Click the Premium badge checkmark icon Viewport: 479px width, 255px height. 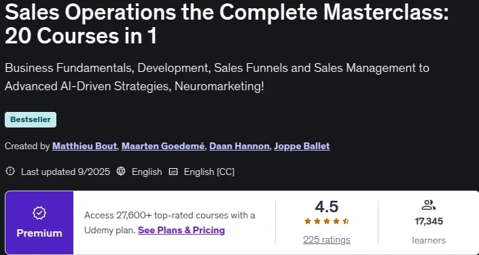(x=39, y=213)
